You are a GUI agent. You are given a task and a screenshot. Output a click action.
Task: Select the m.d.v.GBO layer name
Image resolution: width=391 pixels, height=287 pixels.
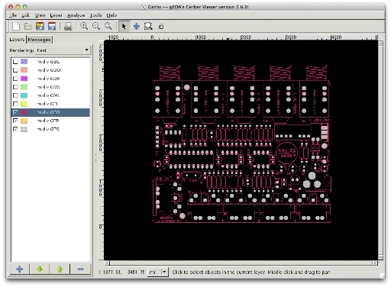[x=49, y=70]
